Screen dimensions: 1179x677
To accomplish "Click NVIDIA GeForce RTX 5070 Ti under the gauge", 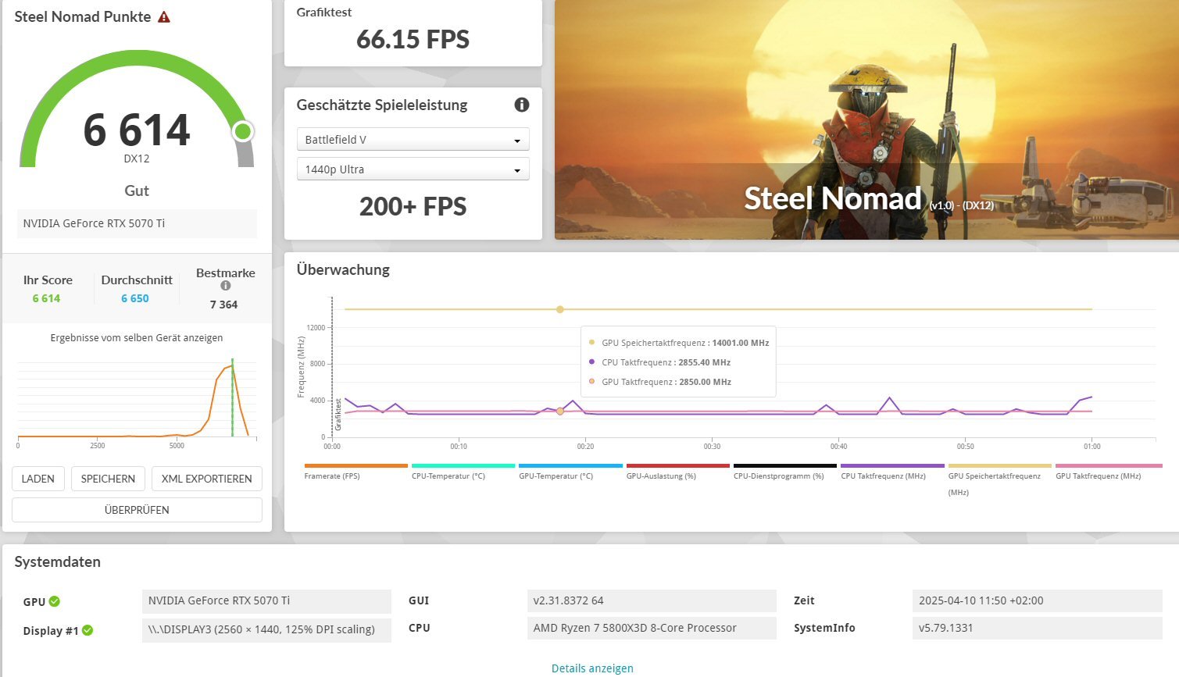I will coord(137,223).
